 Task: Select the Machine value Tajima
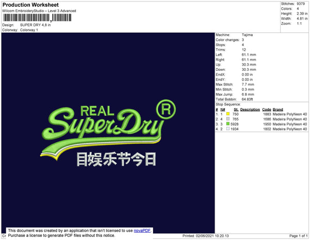(x=247, y=35)
